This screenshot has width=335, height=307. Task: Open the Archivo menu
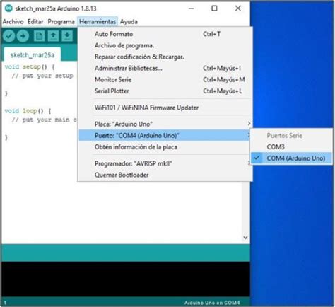(13, 22)
